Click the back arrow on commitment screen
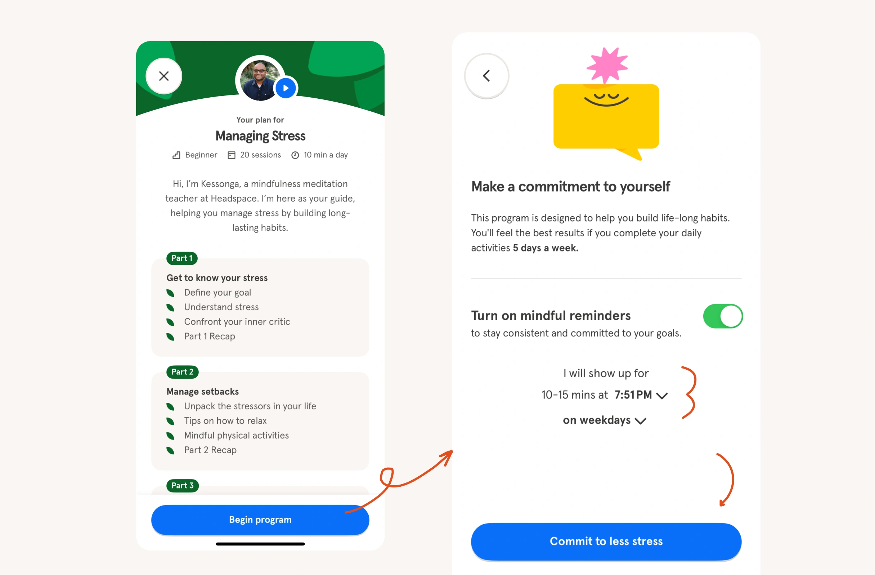 [x=486, y=76]
